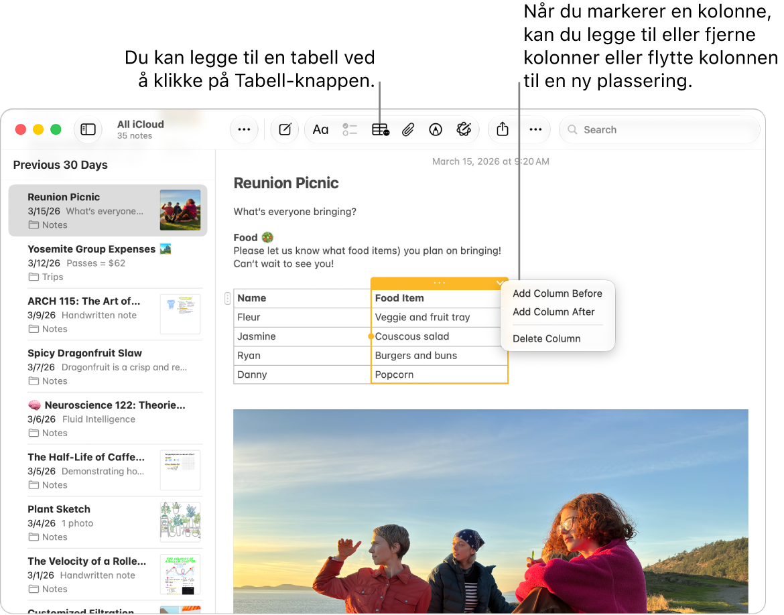The image size is (784, 615).
Task: Click the sunset picnic photo in note
Action: pos(491,511)
